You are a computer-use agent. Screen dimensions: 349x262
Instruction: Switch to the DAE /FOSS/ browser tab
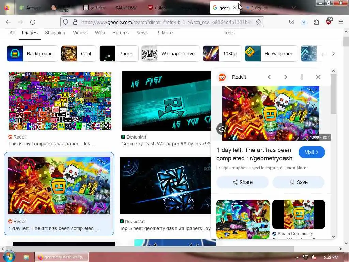pos(126,8)
